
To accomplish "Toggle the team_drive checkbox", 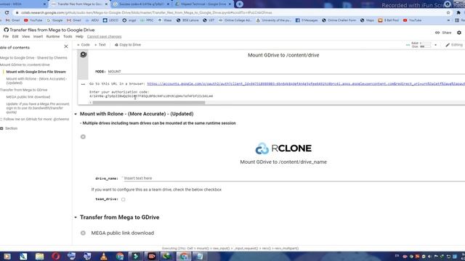I will [123, 199].
